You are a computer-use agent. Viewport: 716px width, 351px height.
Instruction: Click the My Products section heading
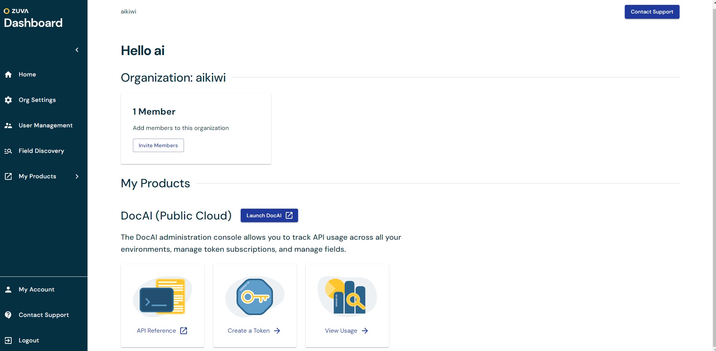[155, 184]
